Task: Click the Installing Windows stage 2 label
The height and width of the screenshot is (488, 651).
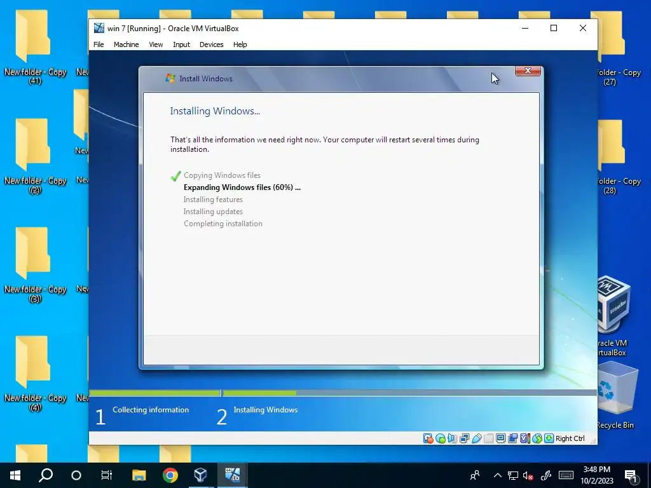Action: click(265, 410)
